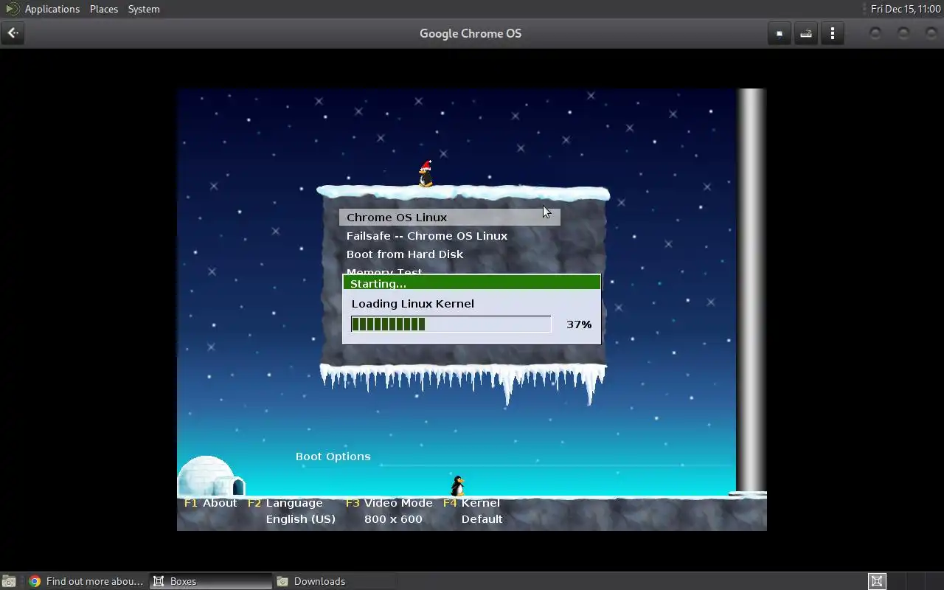Click the workspace switcher Boxes icon
The image size is (944, 590).
click(x=877, y=581)
